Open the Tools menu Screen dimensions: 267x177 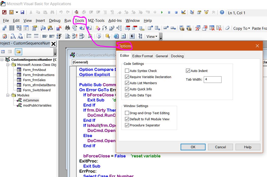tap(80, 20)
